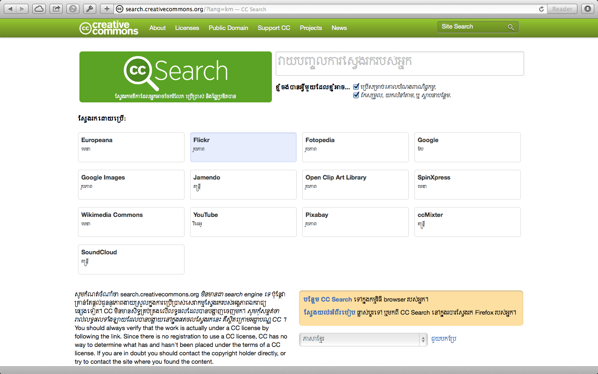Click the reload icon in address bar
The width and height of the screenshot is (598, 374).
point(541,9)
